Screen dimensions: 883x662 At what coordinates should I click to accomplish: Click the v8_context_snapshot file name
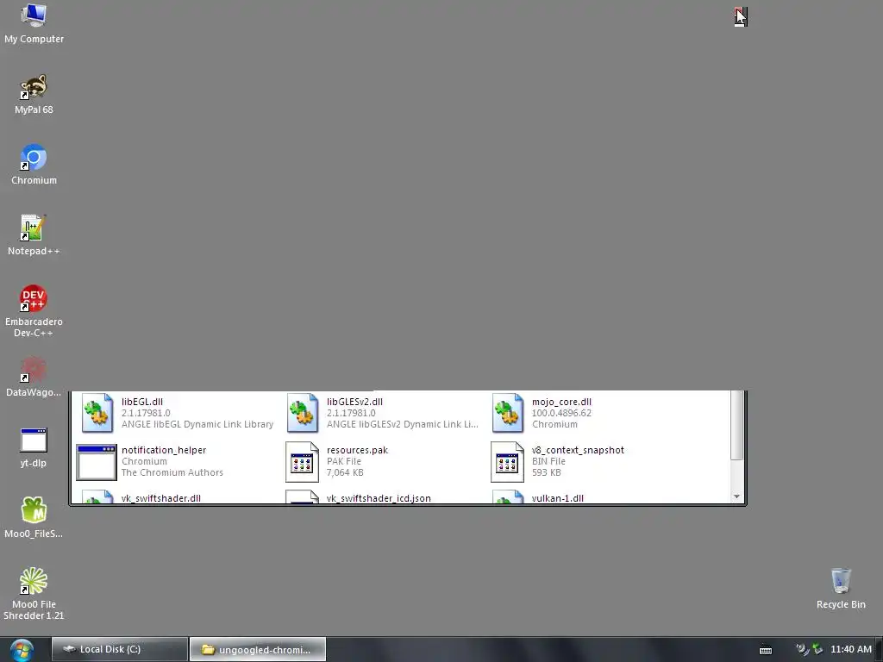coord(578,450)
